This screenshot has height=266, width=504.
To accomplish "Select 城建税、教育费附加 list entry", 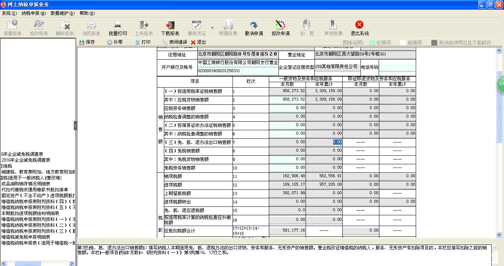I will coord(38,172).
